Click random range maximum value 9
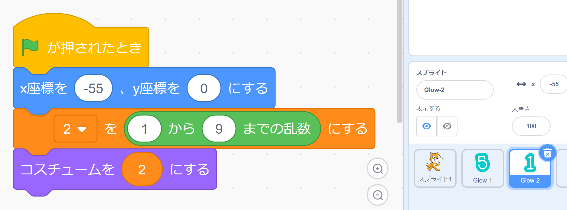The width and height of the screenshot is (567, 210). point(219,129)
